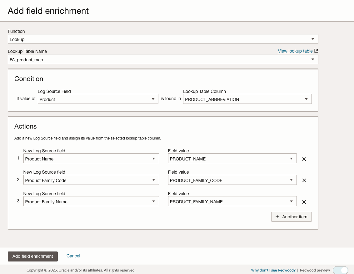Click the Why don't I see Redwood link
Screen dimensions: 354x274
[273, 270]
